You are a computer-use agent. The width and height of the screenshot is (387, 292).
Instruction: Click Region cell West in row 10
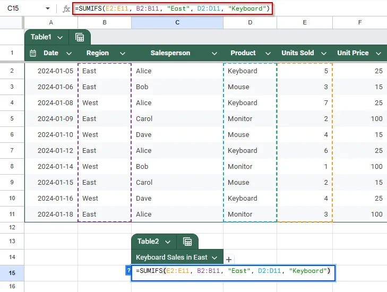point(105,199)
